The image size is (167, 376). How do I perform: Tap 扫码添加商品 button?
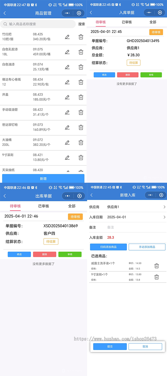coord(108,247)
